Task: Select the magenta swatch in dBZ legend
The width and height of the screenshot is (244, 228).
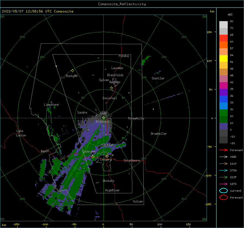Action: [223, 85]
